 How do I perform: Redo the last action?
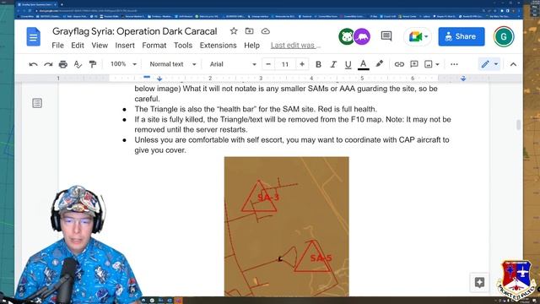tap(48, 64)
